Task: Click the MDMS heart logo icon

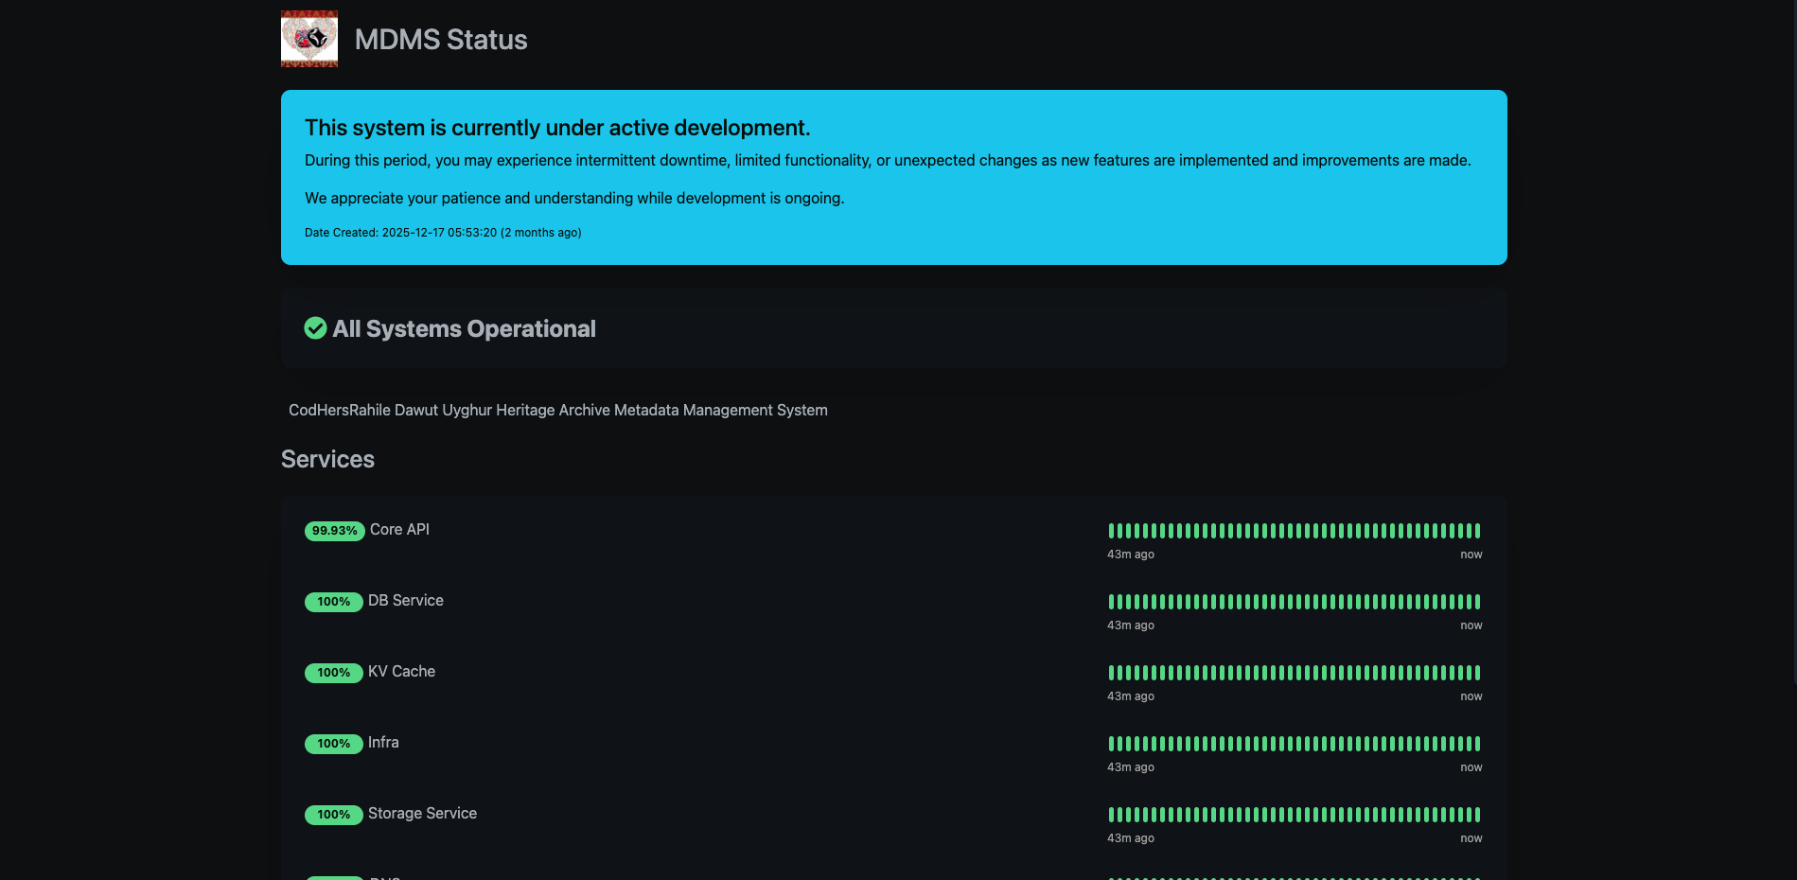Action: [x=308, y=39]
